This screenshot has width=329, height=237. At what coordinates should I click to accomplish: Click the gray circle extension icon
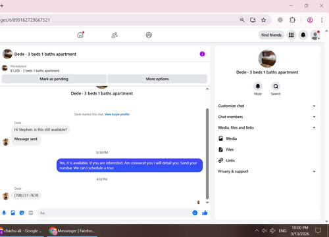tap(280, 20)
